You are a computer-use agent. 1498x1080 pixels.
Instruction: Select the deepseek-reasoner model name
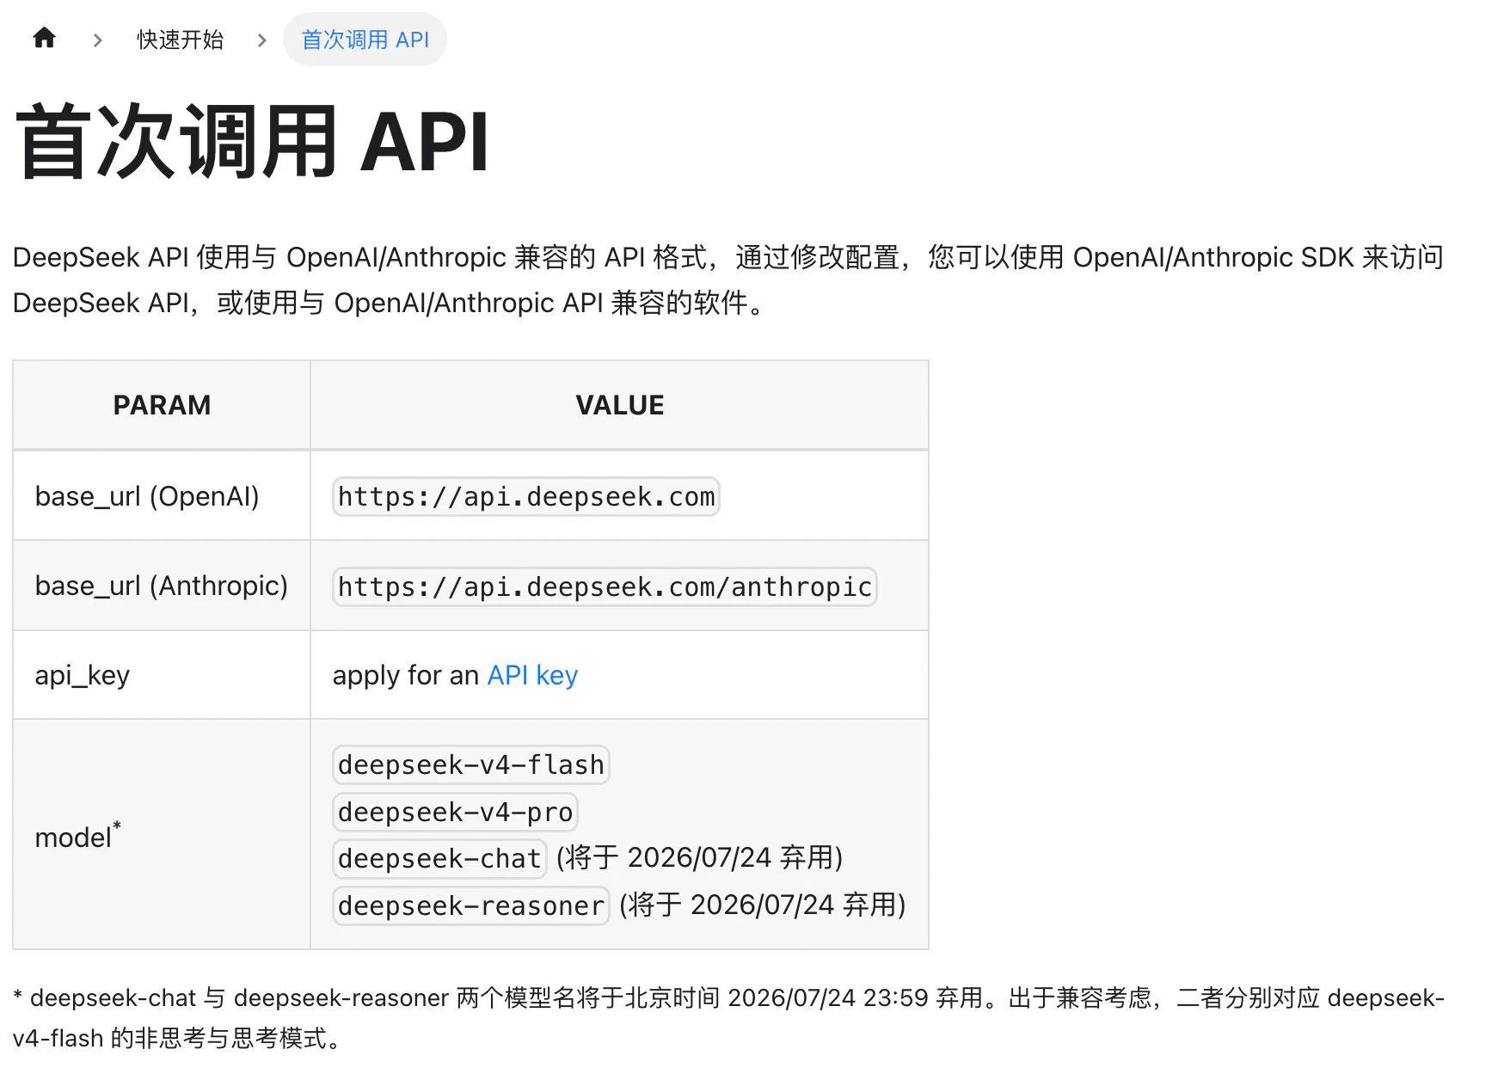point(471,906)
